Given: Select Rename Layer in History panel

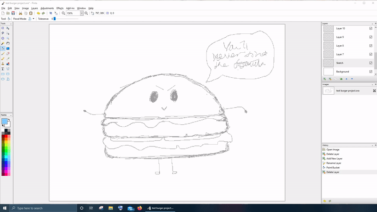Looking at the screenshot, I should point(334,163).
